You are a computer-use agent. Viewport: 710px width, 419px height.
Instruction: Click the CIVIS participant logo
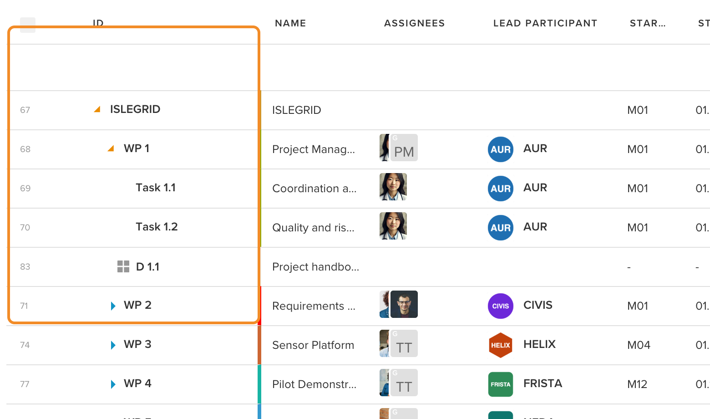click(x=501, y=306)
